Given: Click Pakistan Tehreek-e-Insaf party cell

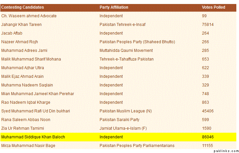Looking at the screenshot, I should point(122,25).
